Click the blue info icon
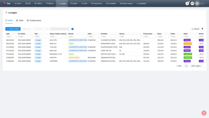Image resolution: width=209 pixels, height=118 pixels. pos(73,29)
